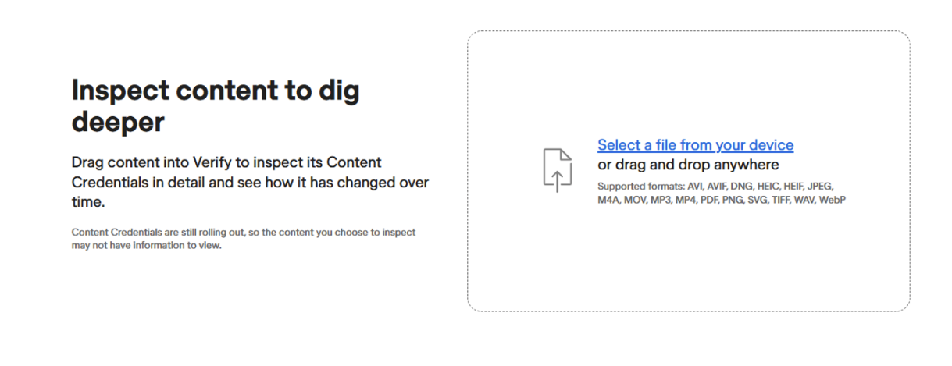The width and height of the screenshot is (952, 366).
Task: Click 'M4A' in the supported formats list
Action: tap(608, 200)
